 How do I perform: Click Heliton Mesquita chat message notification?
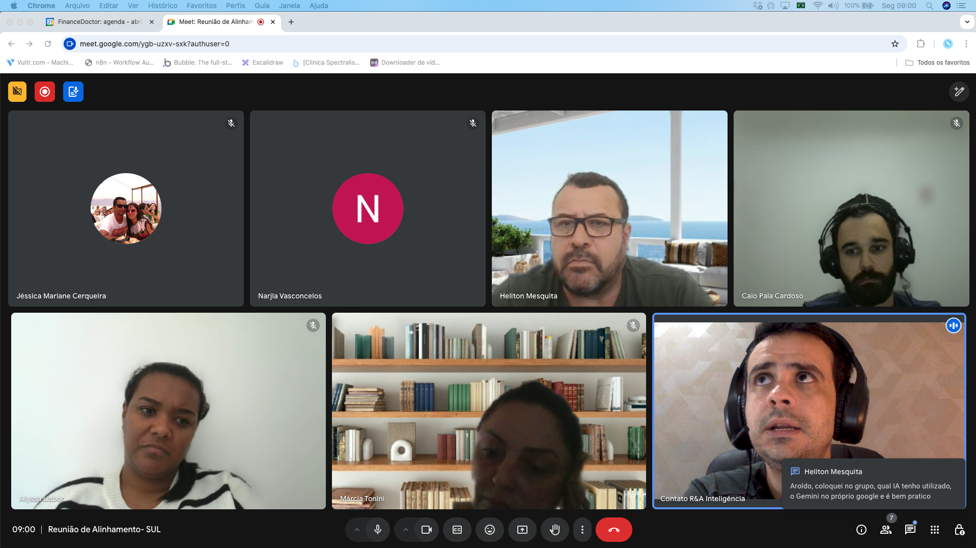point(874,484)
